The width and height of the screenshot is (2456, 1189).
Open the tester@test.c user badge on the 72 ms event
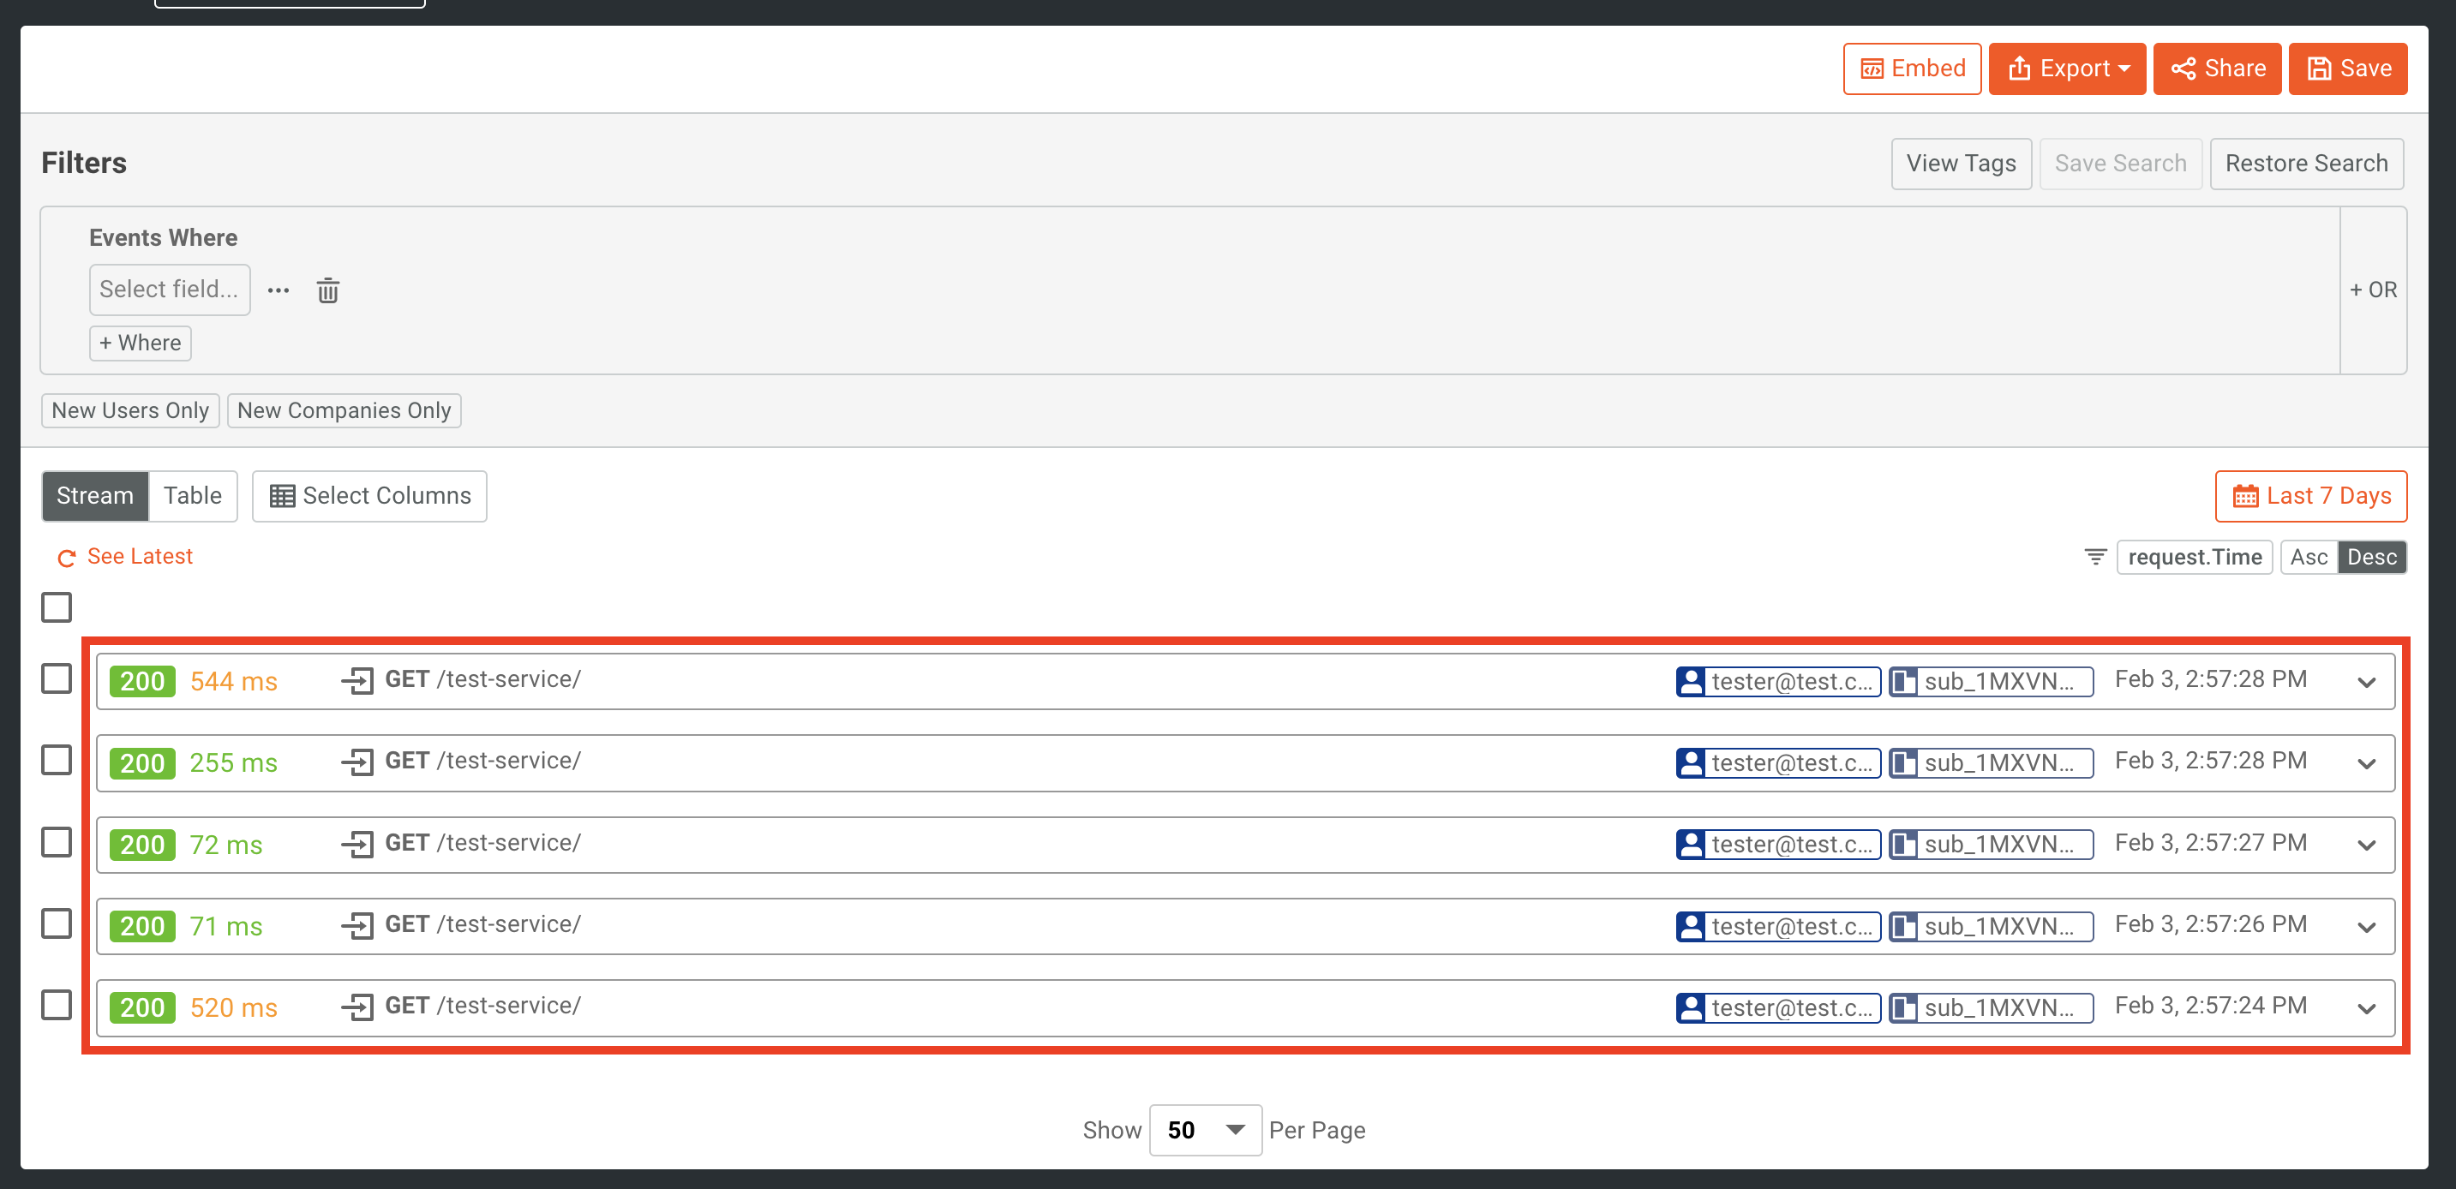1777,844
